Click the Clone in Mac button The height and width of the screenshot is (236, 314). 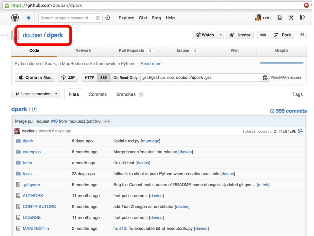[x=35, y=77]
